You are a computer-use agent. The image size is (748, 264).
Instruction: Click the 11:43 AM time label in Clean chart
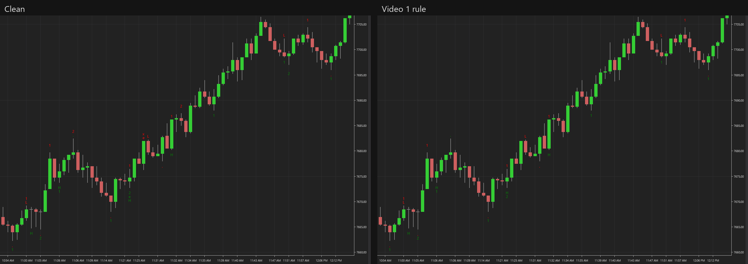coord(256,260)
